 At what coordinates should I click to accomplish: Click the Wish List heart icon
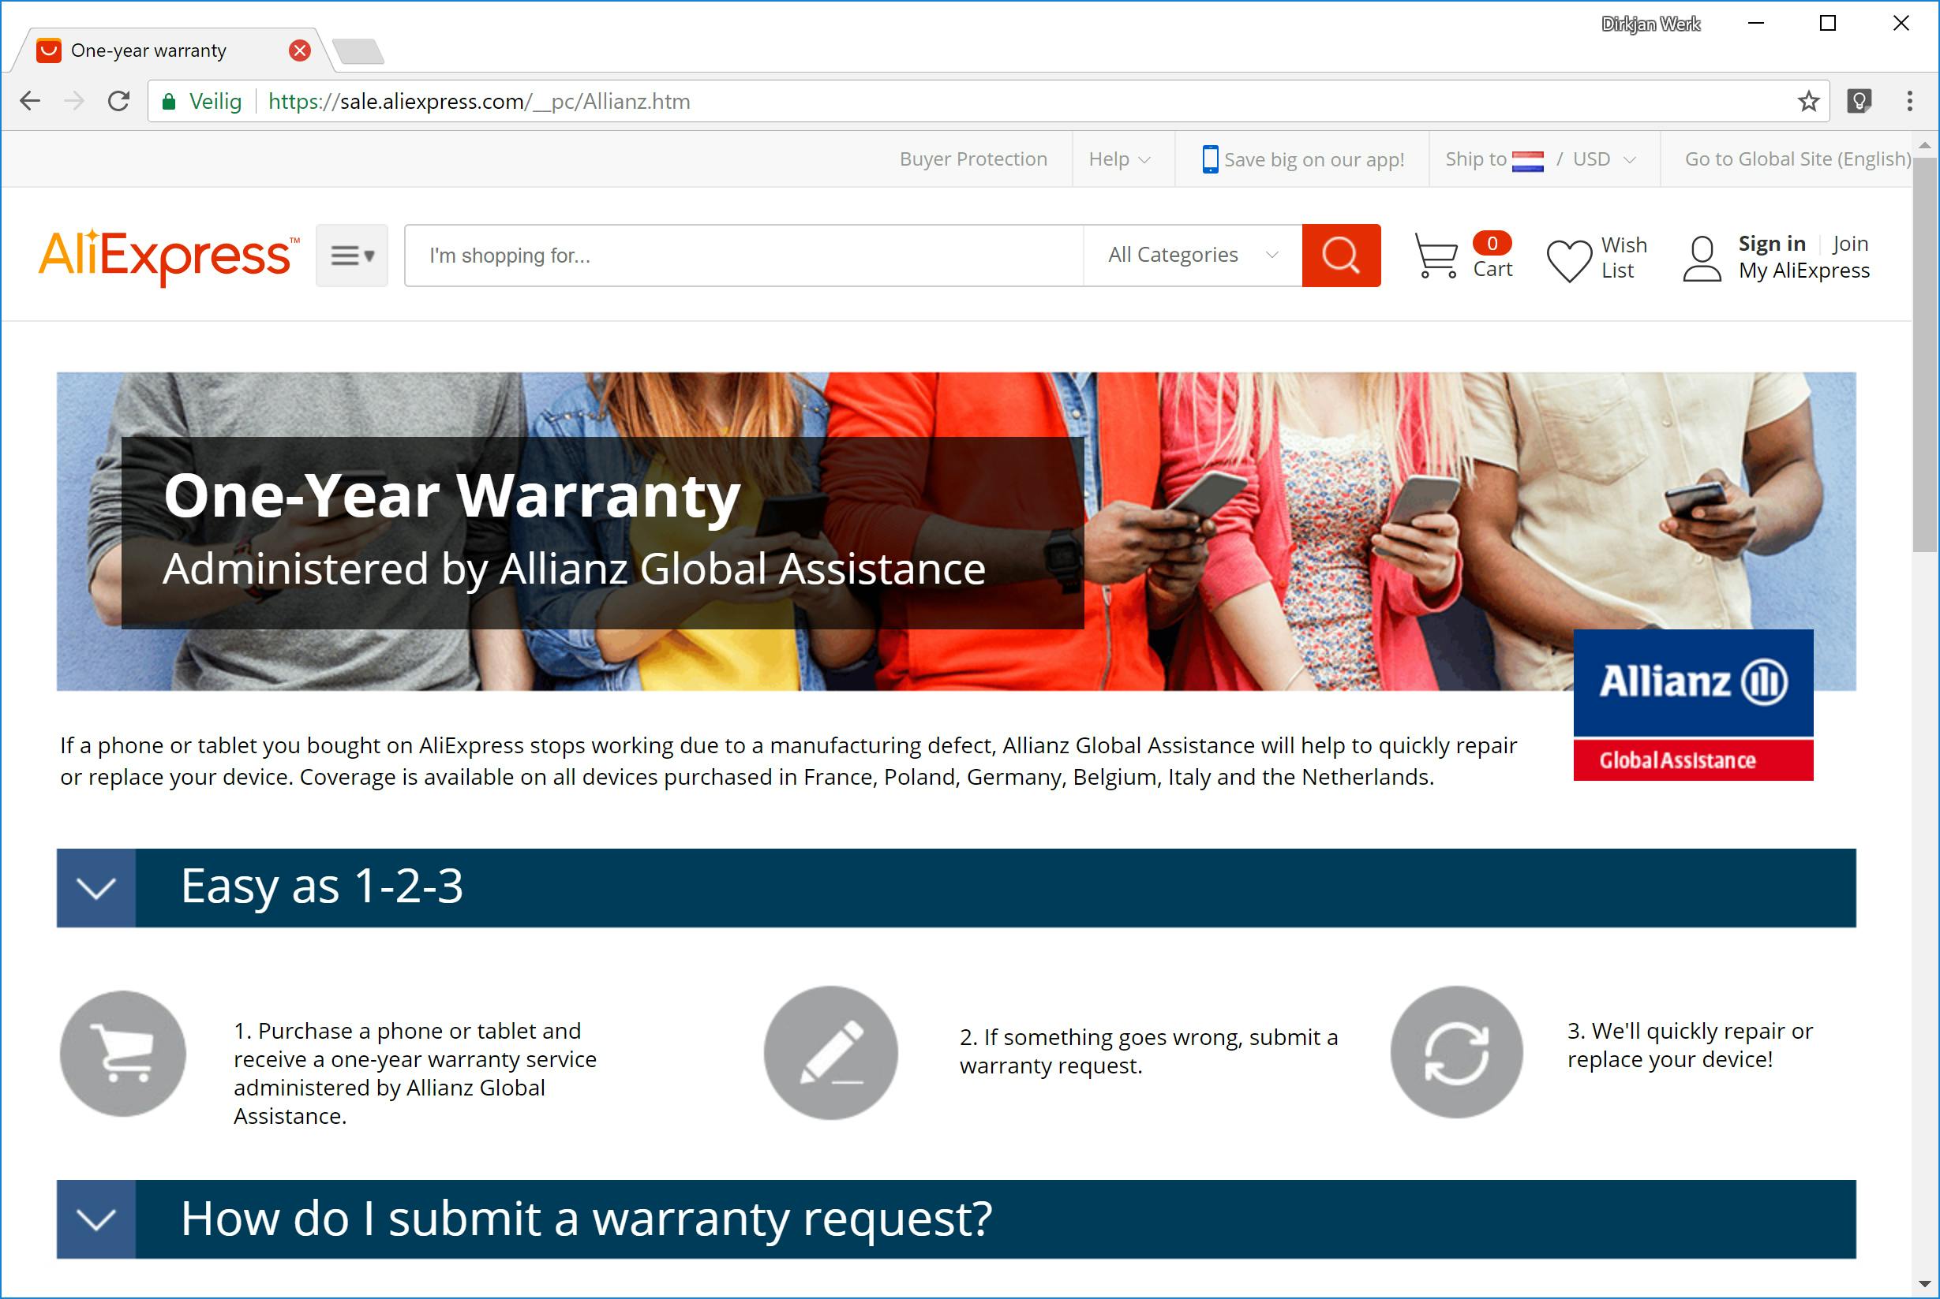(1568, 259)
